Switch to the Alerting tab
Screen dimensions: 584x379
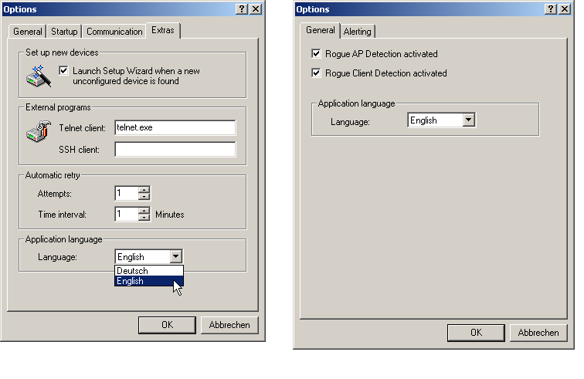click(358, 32)
